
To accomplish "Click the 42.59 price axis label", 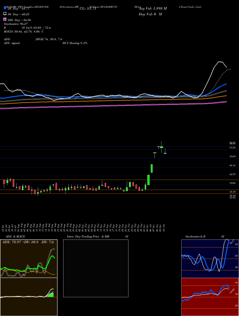I will [232, 174].
